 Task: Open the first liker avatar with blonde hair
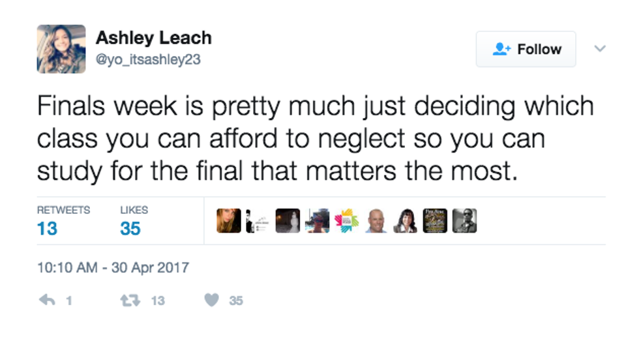coord(228,220)
